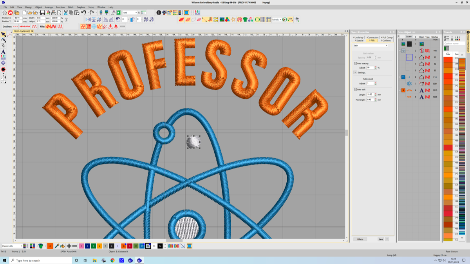Click the lettering object icon in row 8

421,90
